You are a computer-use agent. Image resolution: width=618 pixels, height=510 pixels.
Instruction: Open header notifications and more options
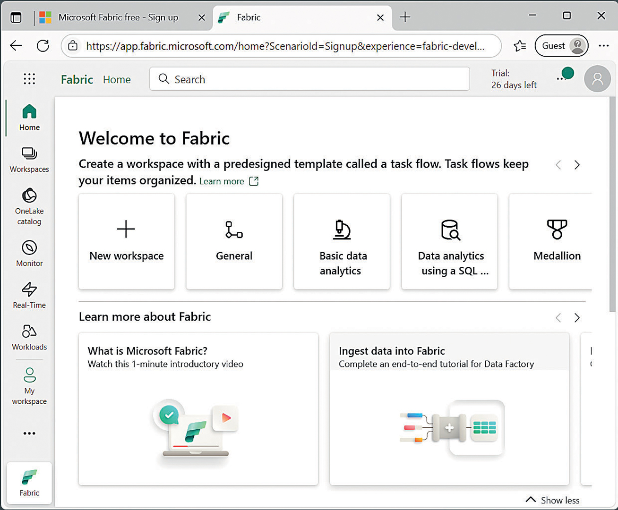[x=565, y=76]
